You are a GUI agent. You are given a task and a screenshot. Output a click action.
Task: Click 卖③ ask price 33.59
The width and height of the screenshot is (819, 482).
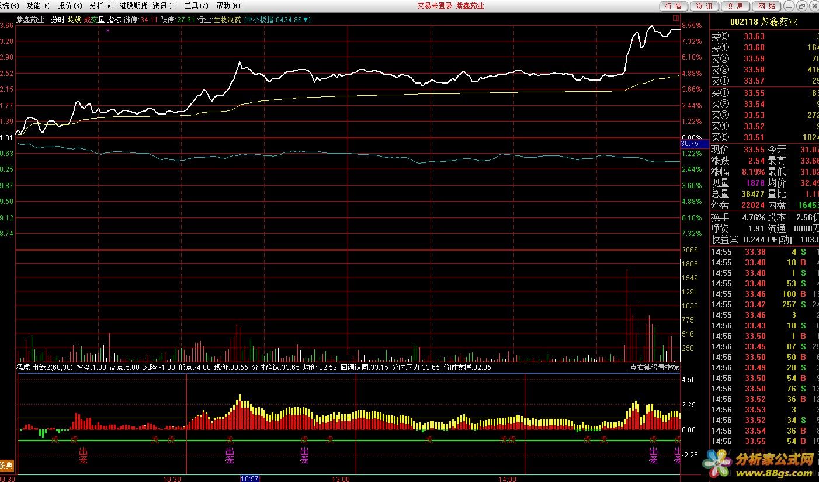tap(754, 58)
